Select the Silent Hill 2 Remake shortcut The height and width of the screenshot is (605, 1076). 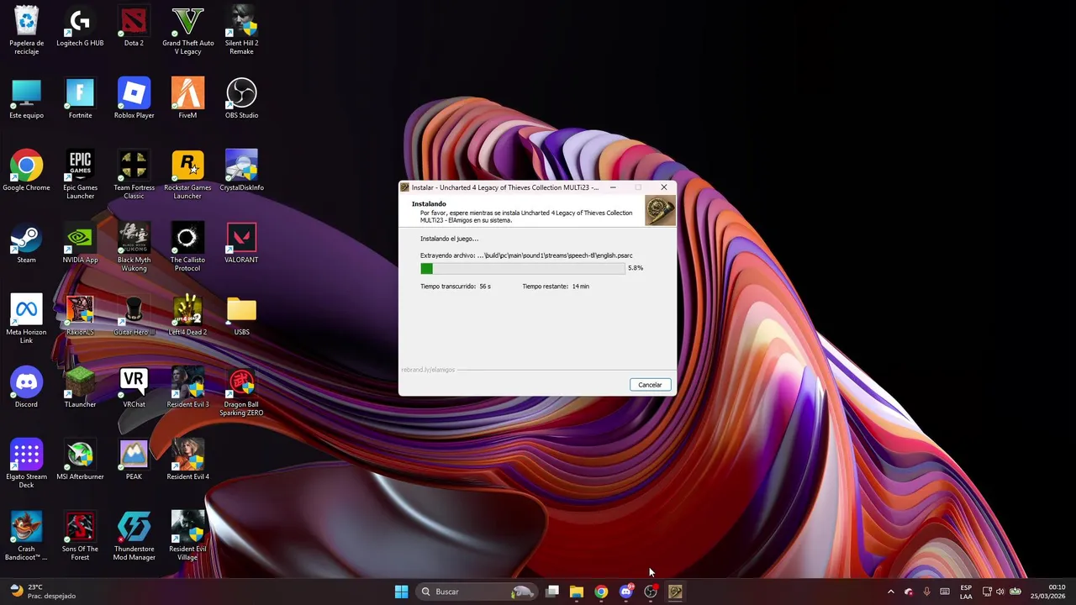click(241, 30)
